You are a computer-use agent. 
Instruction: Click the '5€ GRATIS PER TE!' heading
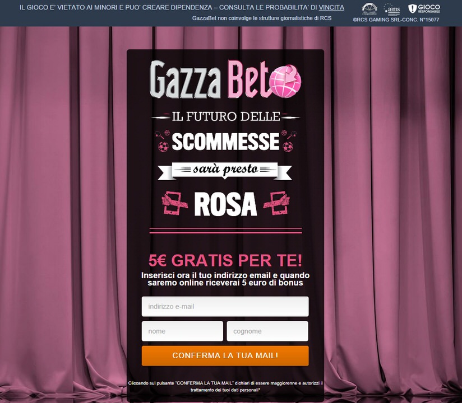(225, 260)
